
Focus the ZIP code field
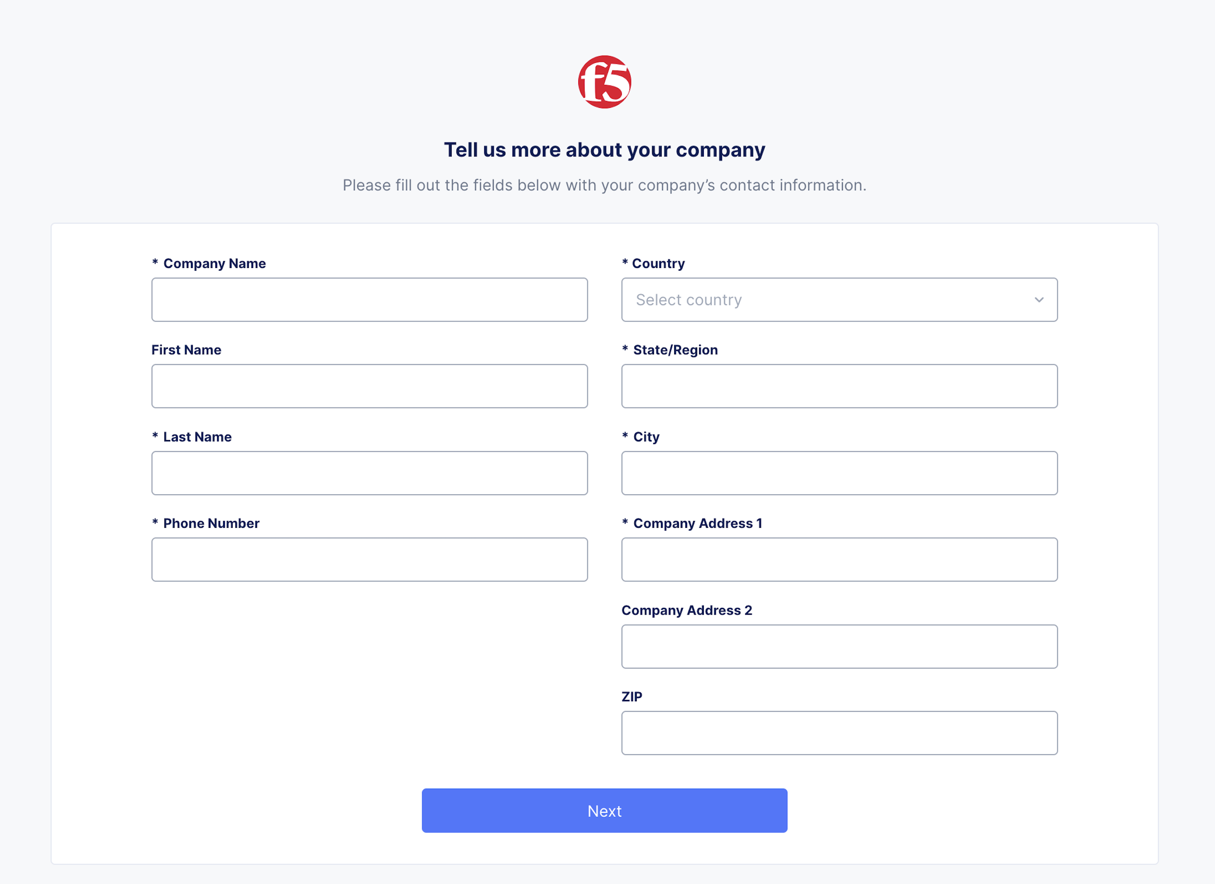pos(839,733)
